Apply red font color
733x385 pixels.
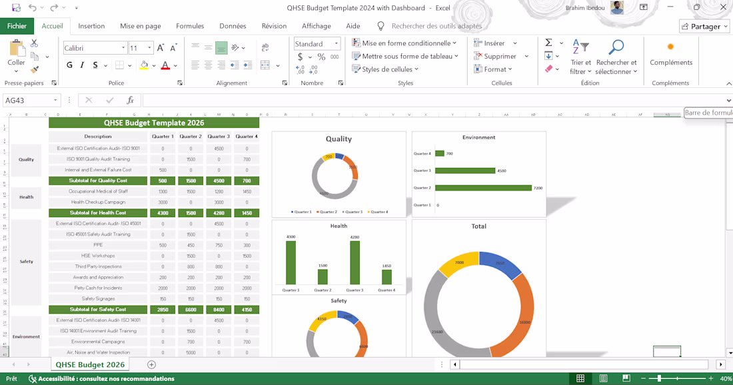(x=165, y=65)
